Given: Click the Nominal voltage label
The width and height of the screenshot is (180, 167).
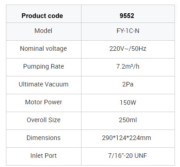Looking at the screenshot, I should click(44, 49).
